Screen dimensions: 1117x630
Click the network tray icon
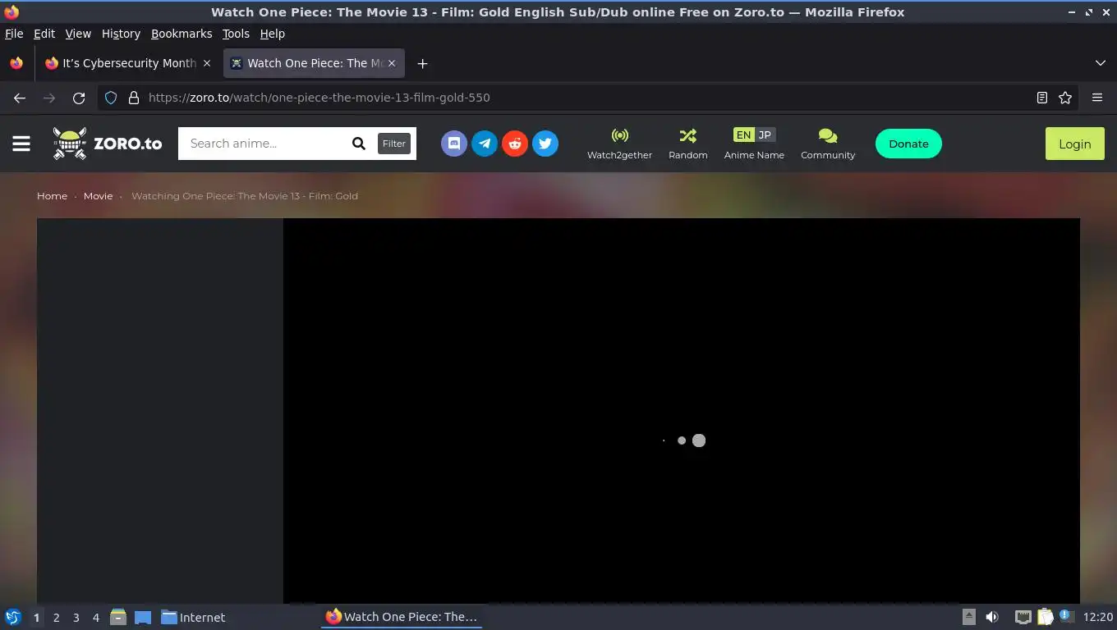point(1023,617)
